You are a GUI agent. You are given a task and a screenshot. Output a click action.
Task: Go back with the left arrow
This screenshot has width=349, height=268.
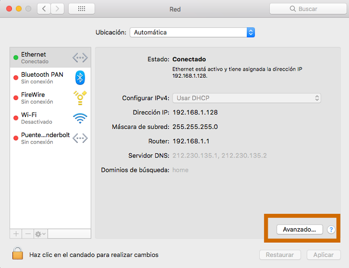(x=44, y=9)
